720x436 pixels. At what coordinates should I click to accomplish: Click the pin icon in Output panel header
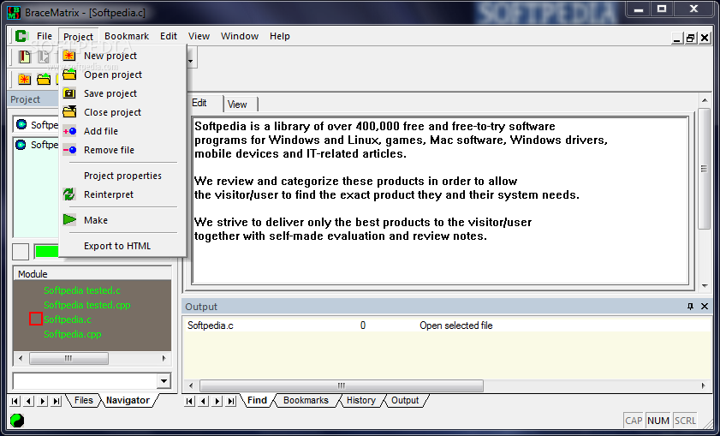(690, 306)
